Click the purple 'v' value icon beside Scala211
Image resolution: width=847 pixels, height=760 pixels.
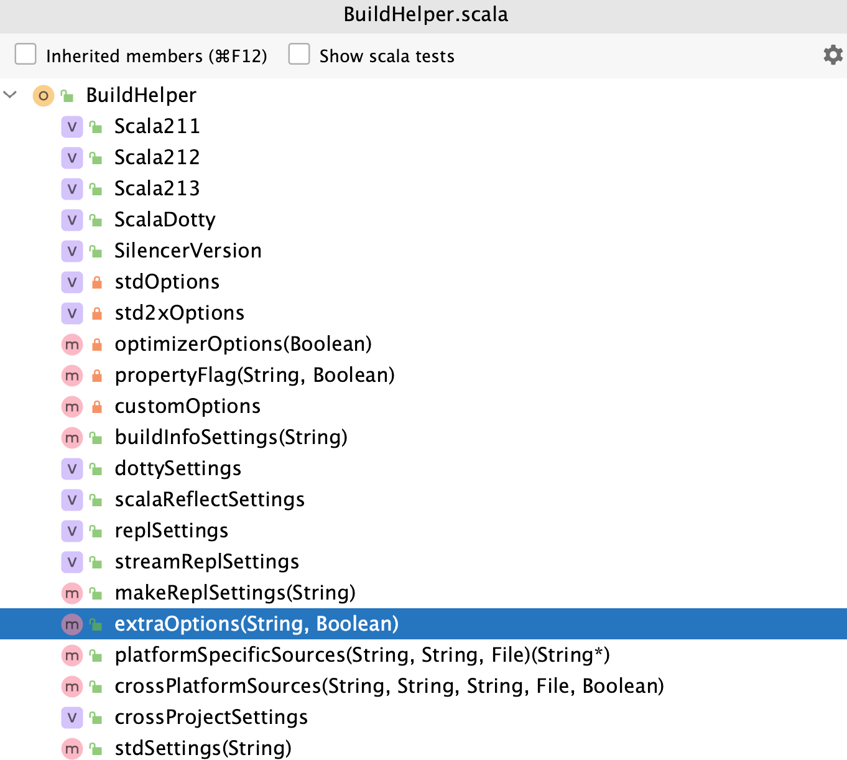click(x=72, y=126)
